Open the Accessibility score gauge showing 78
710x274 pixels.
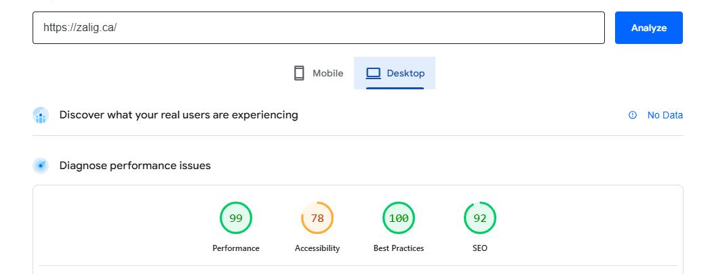point(317,218)
